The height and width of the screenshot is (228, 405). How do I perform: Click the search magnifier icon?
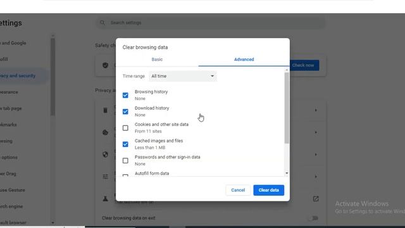click(x=103, y=23)
